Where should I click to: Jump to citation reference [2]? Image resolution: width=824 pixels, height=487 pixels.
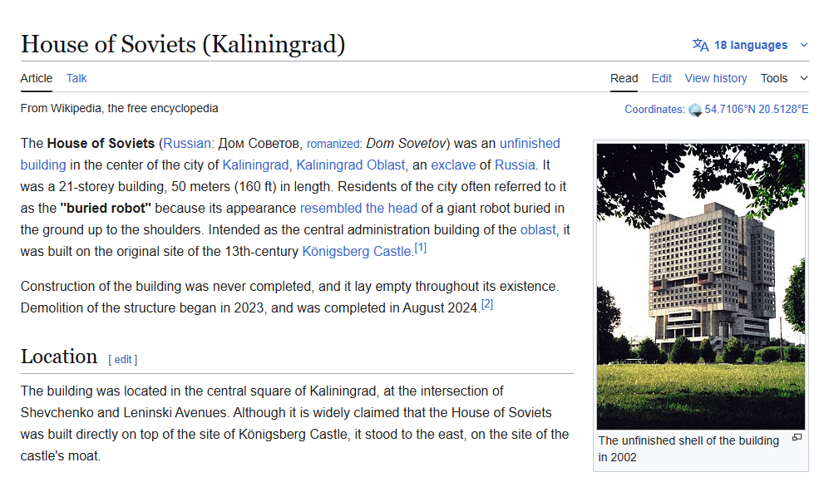(x=487, y=303)
